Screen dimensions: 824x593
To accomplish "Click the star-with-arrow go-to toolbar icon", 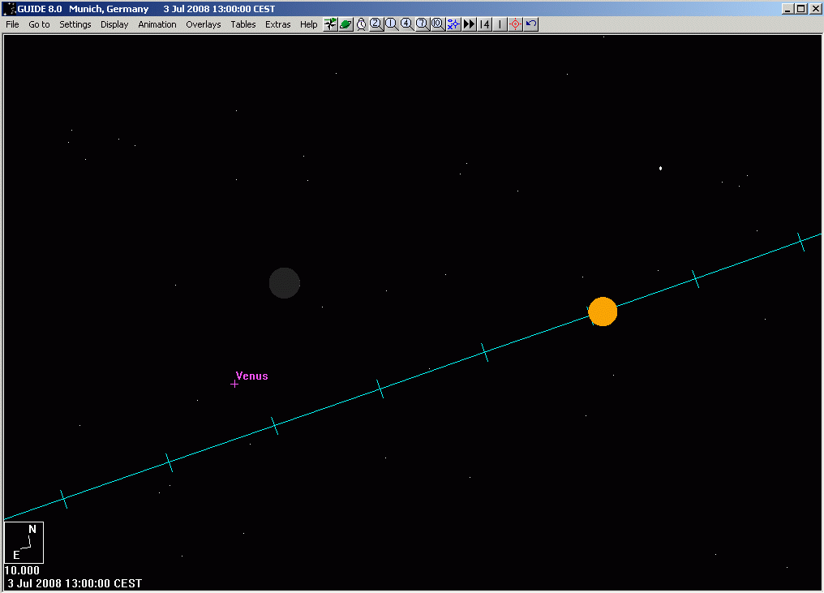I will pyautogui.click(x=330, y=24).
